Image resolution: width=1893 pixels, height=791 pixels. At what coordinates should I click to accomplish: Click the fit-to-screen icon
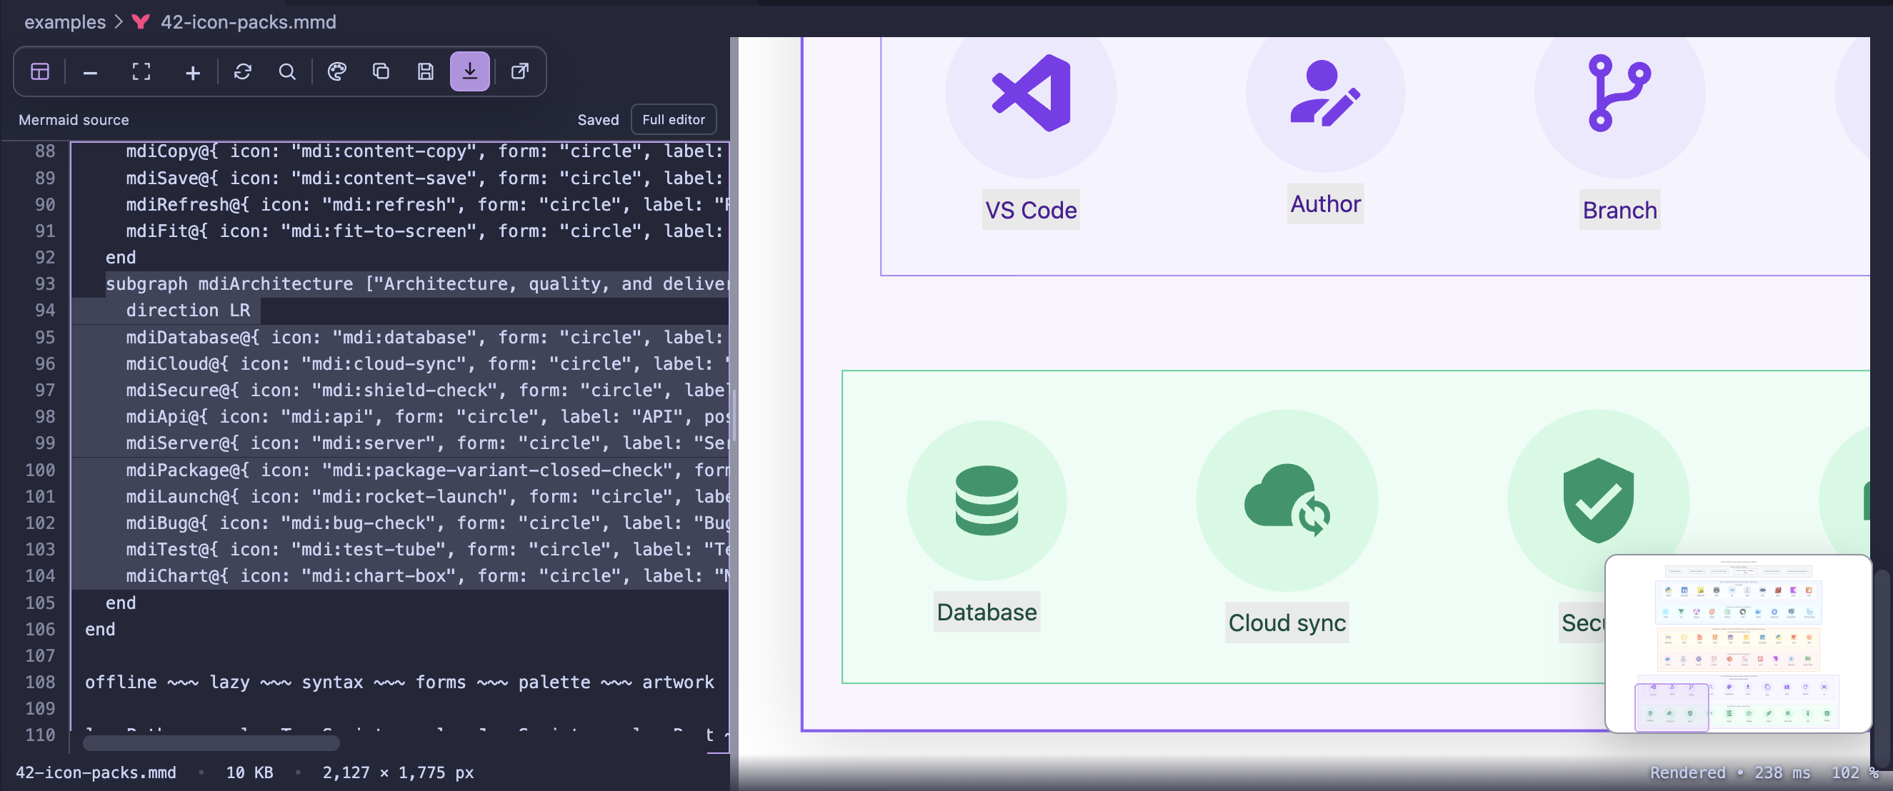141,71
